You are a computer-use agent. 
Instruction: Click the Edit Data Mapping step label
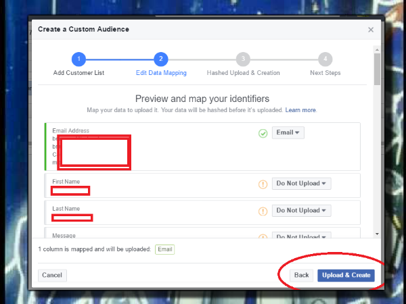[x=161, y=73]
